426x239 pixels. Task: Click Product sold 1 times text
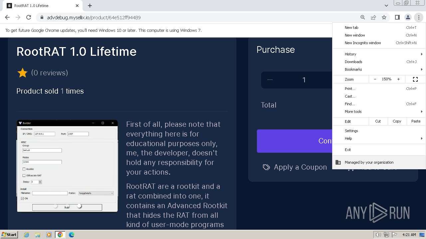(50, 91)
